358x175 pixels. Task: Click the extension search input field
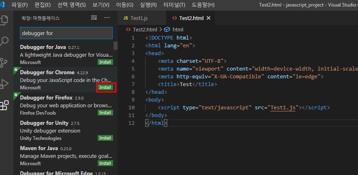[x=66, y=33]
